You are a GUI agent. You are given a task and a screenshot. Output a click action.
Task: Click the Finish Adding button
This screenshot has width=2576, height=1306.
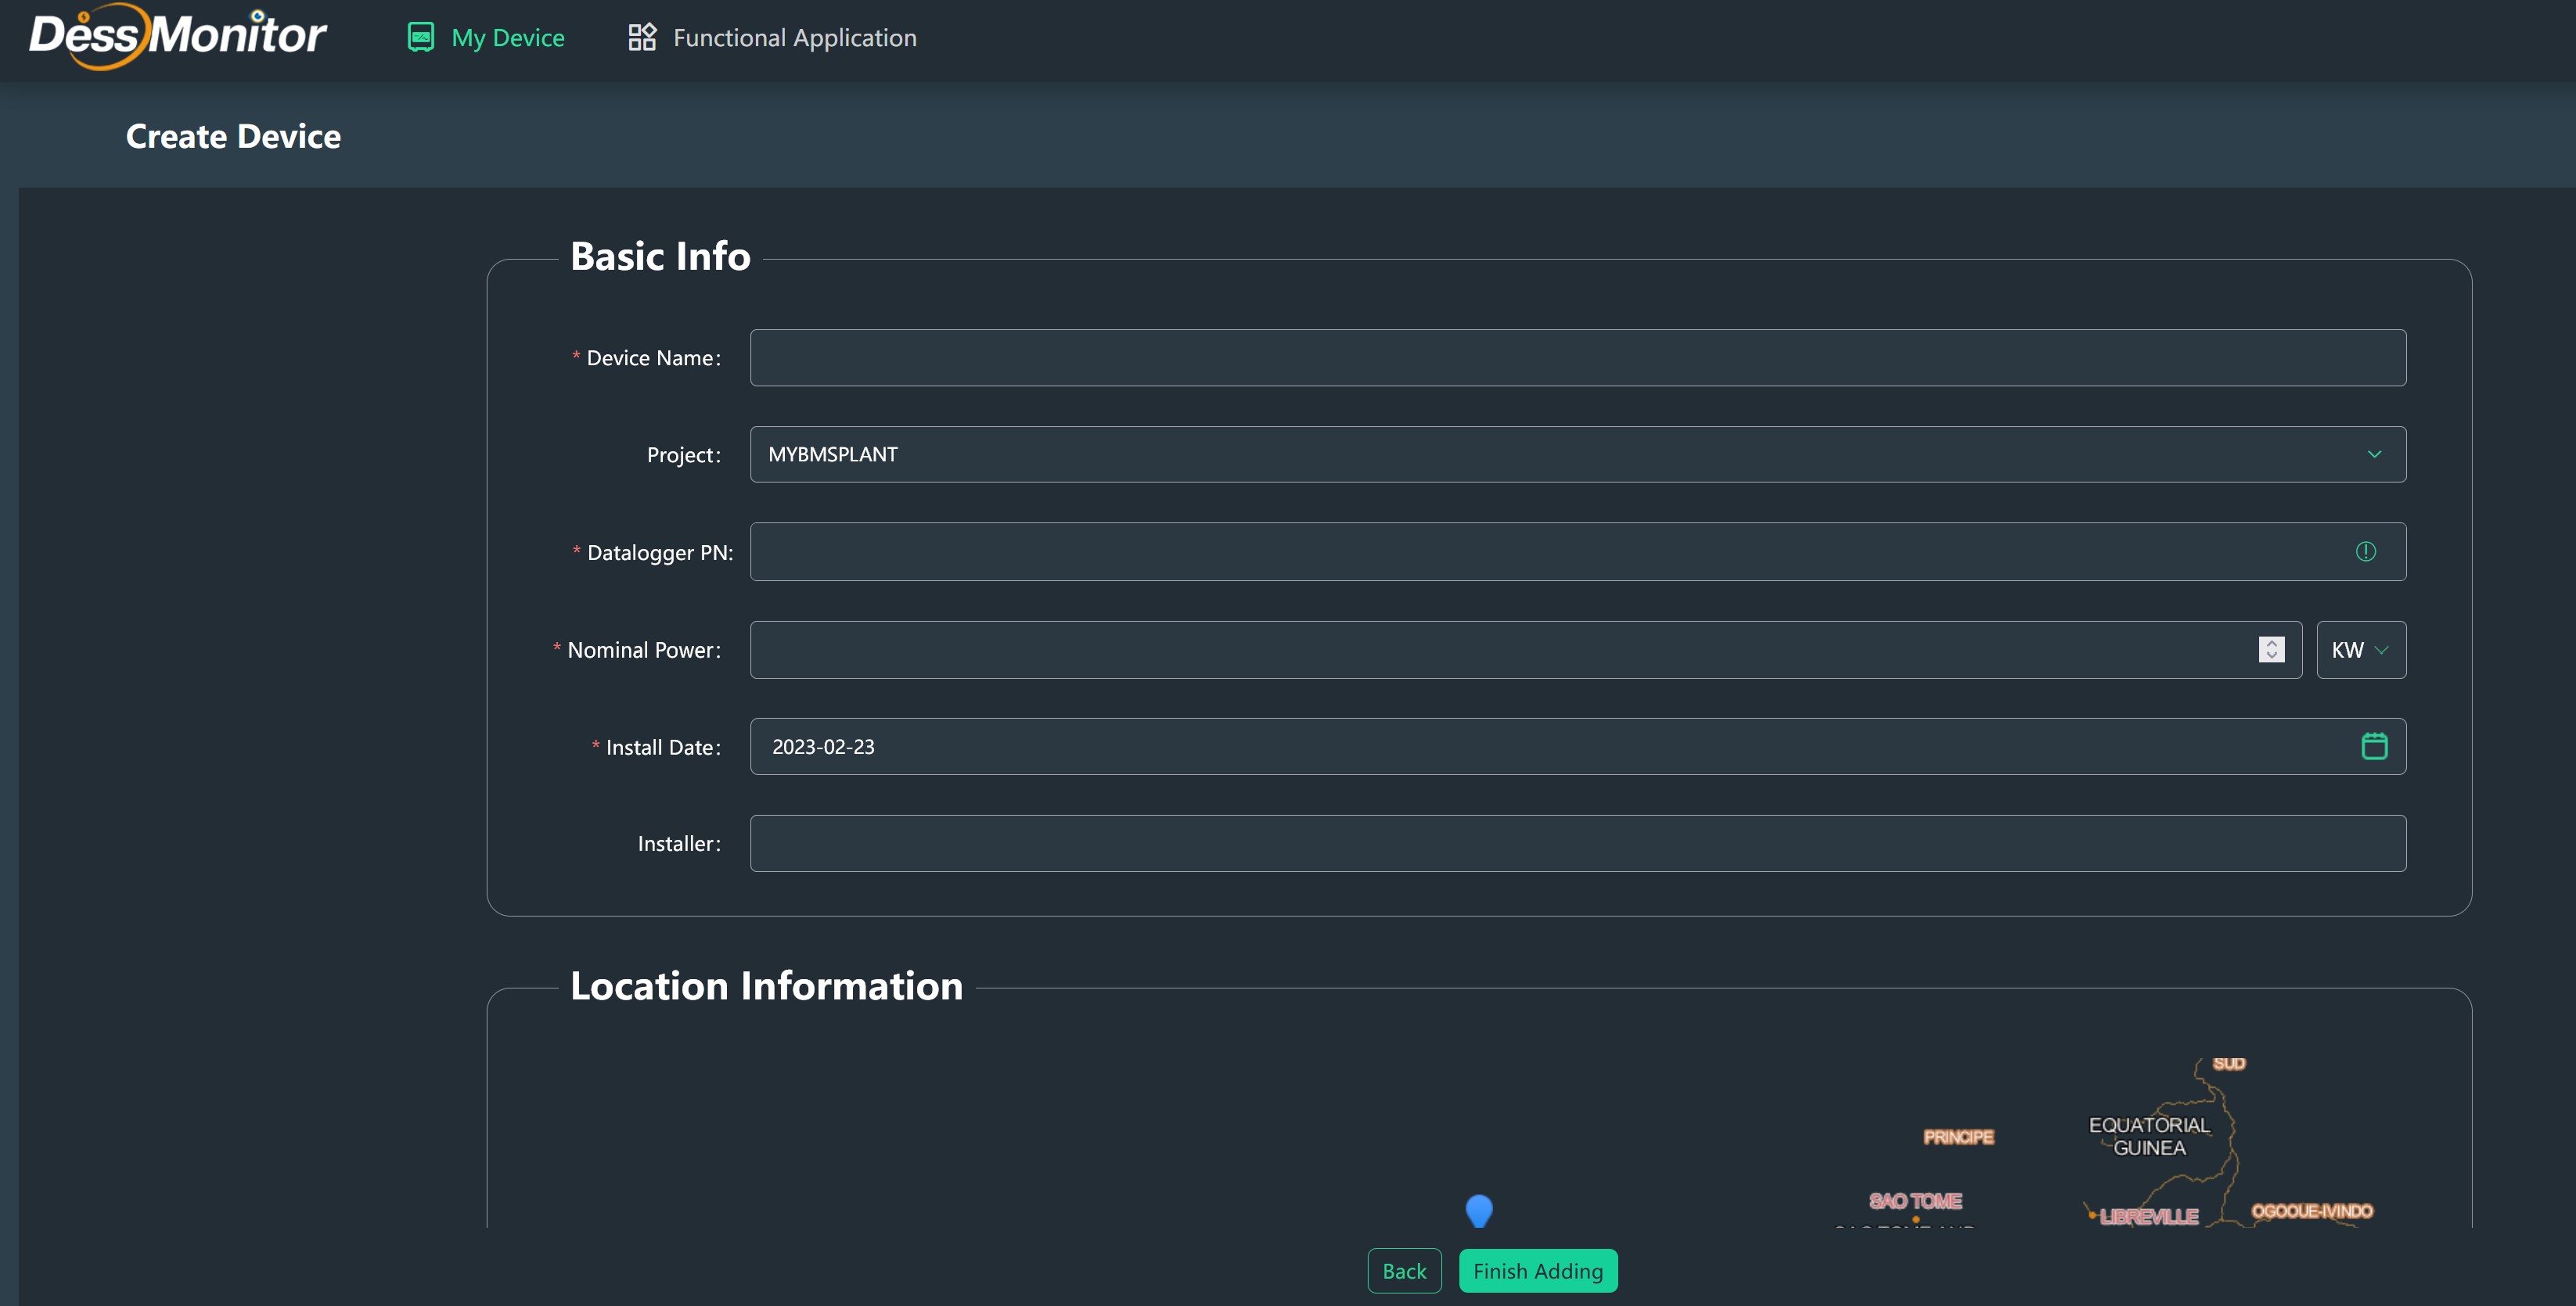[x=1537, y=1271]
